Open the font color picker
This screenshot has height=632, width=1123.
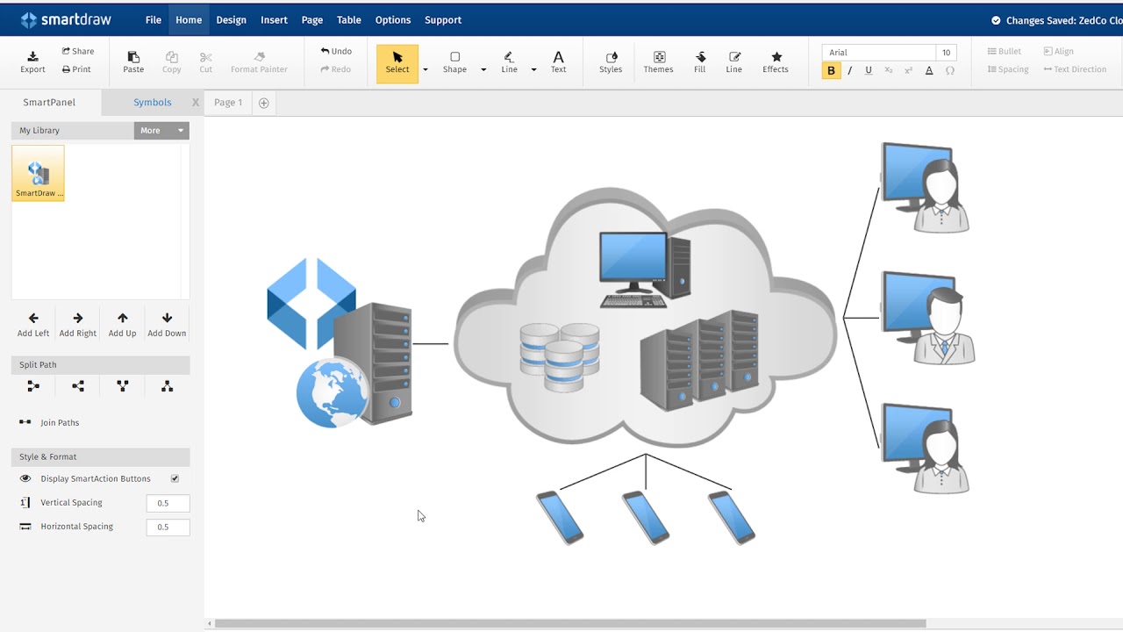point(929,70)
